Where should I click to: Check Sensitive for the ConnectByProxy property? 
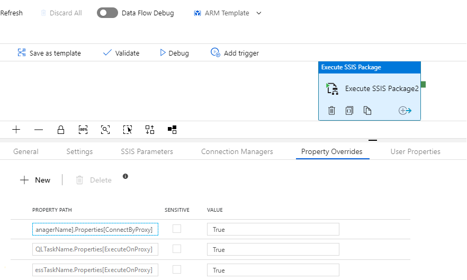177,229
